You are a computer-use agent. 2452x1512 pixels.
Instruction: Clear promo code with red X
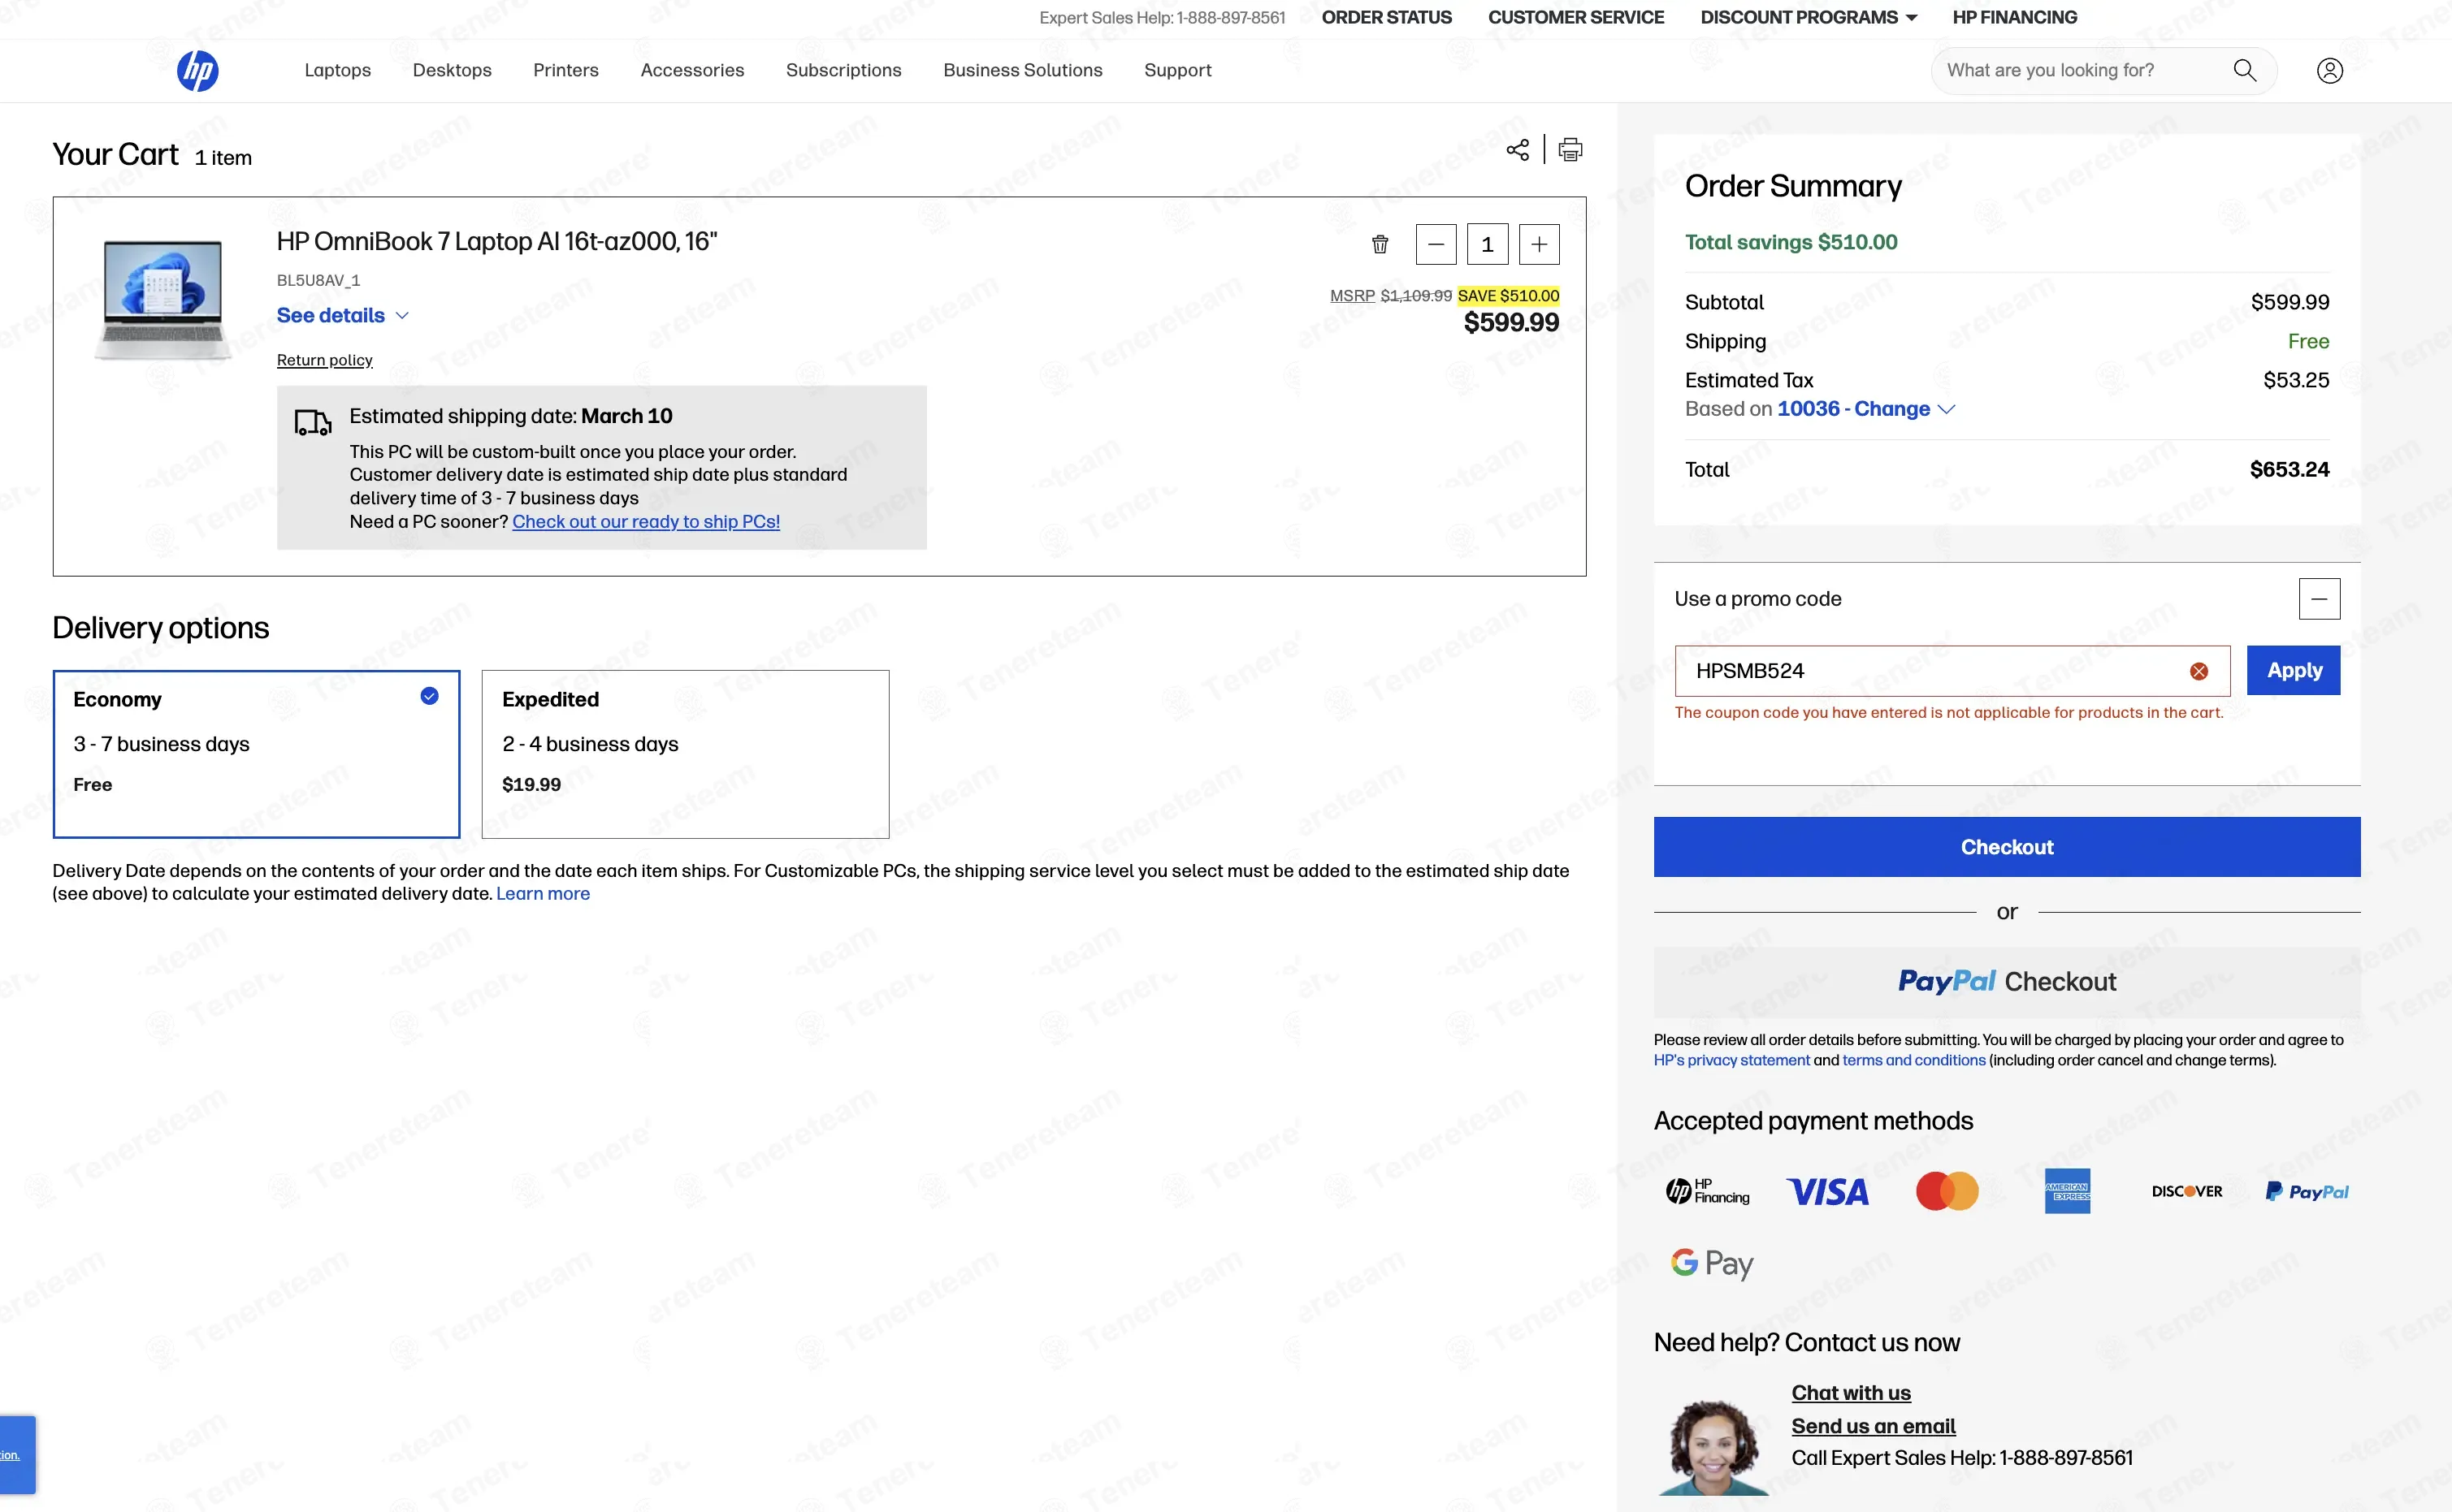pyautogui.click(x=2198, y=671)
